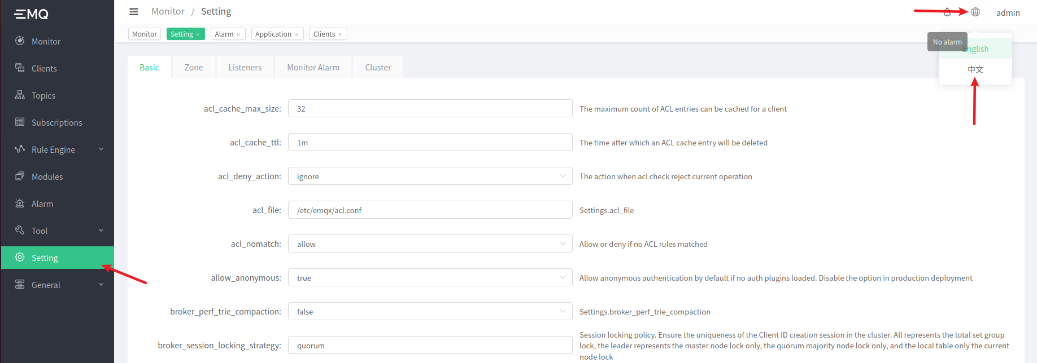This screenshot has height=363, width=1037.
Task: Switch to the Listeners tab
Action: pos(245,68)
